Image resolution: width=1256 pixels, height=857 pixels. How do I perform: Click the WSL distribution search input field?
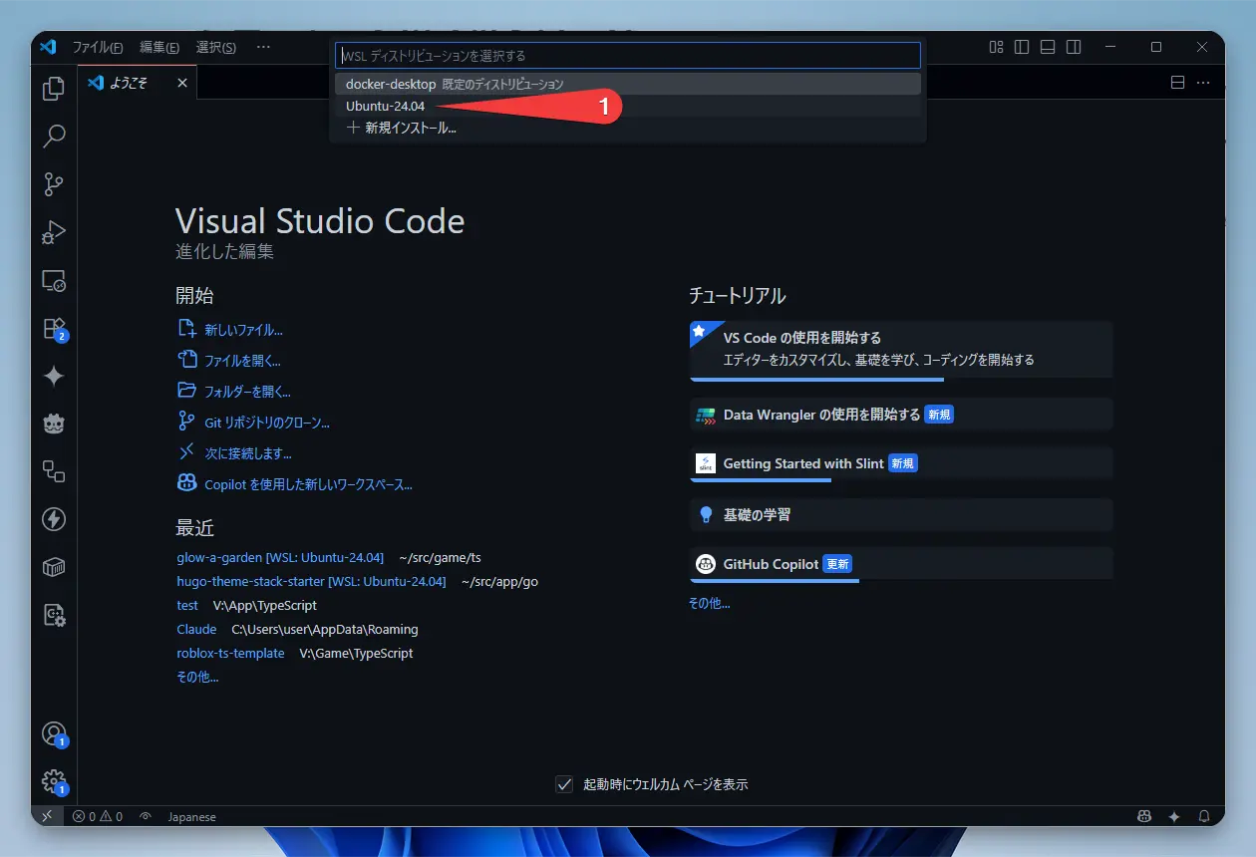click(x=628, y=56)
